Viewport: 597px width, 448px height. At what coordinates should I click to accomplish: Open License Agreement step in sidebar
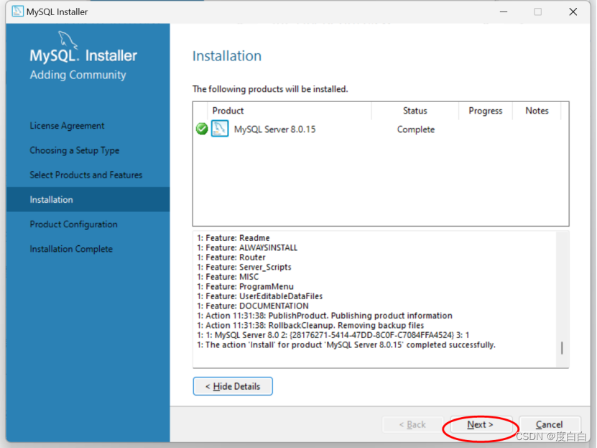(67, 126)
